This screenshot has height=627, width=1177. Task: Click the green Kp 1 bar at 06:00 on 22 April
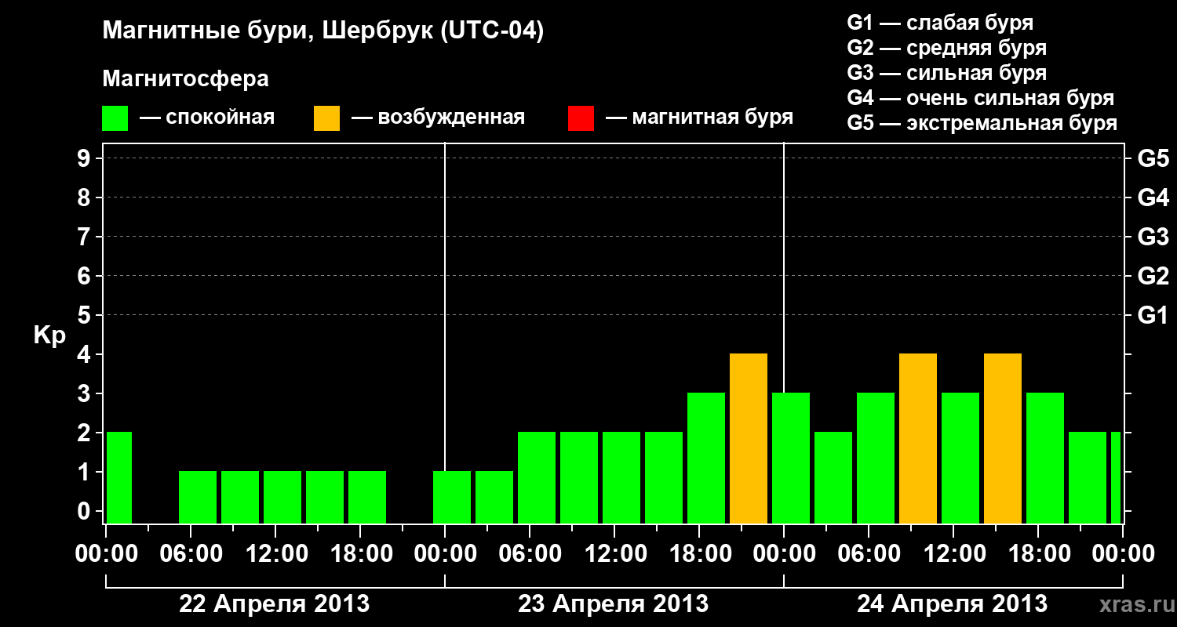click(x=198, y=498)
